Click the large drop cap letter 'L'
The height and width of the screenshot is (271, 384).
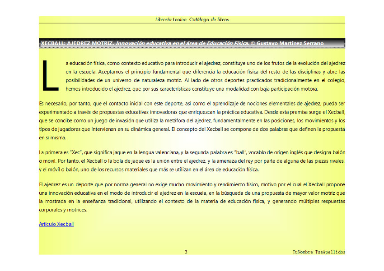[51, 76]
